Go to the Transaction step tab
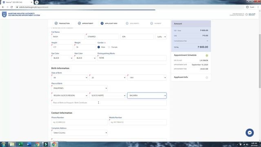The image size is (261, 147). coord(62,23)
